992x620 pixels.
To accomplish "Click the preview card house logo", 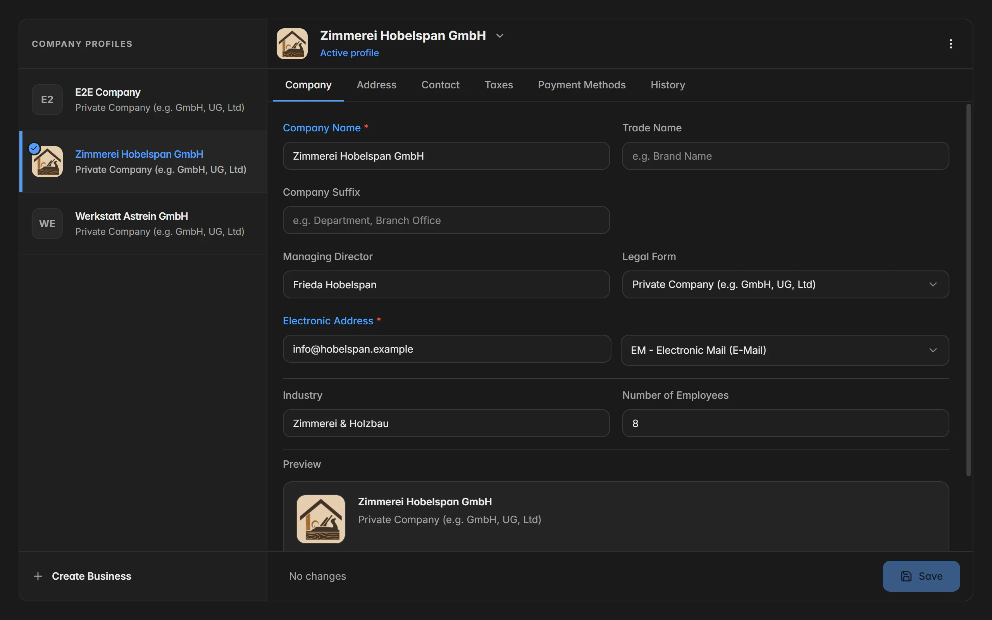I will (320, 519).
